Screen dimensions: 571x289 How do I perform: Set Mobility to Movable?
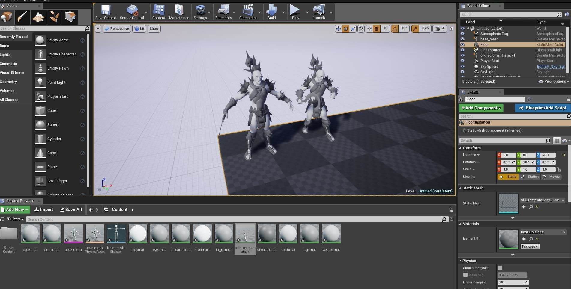(x=552, y=177)
